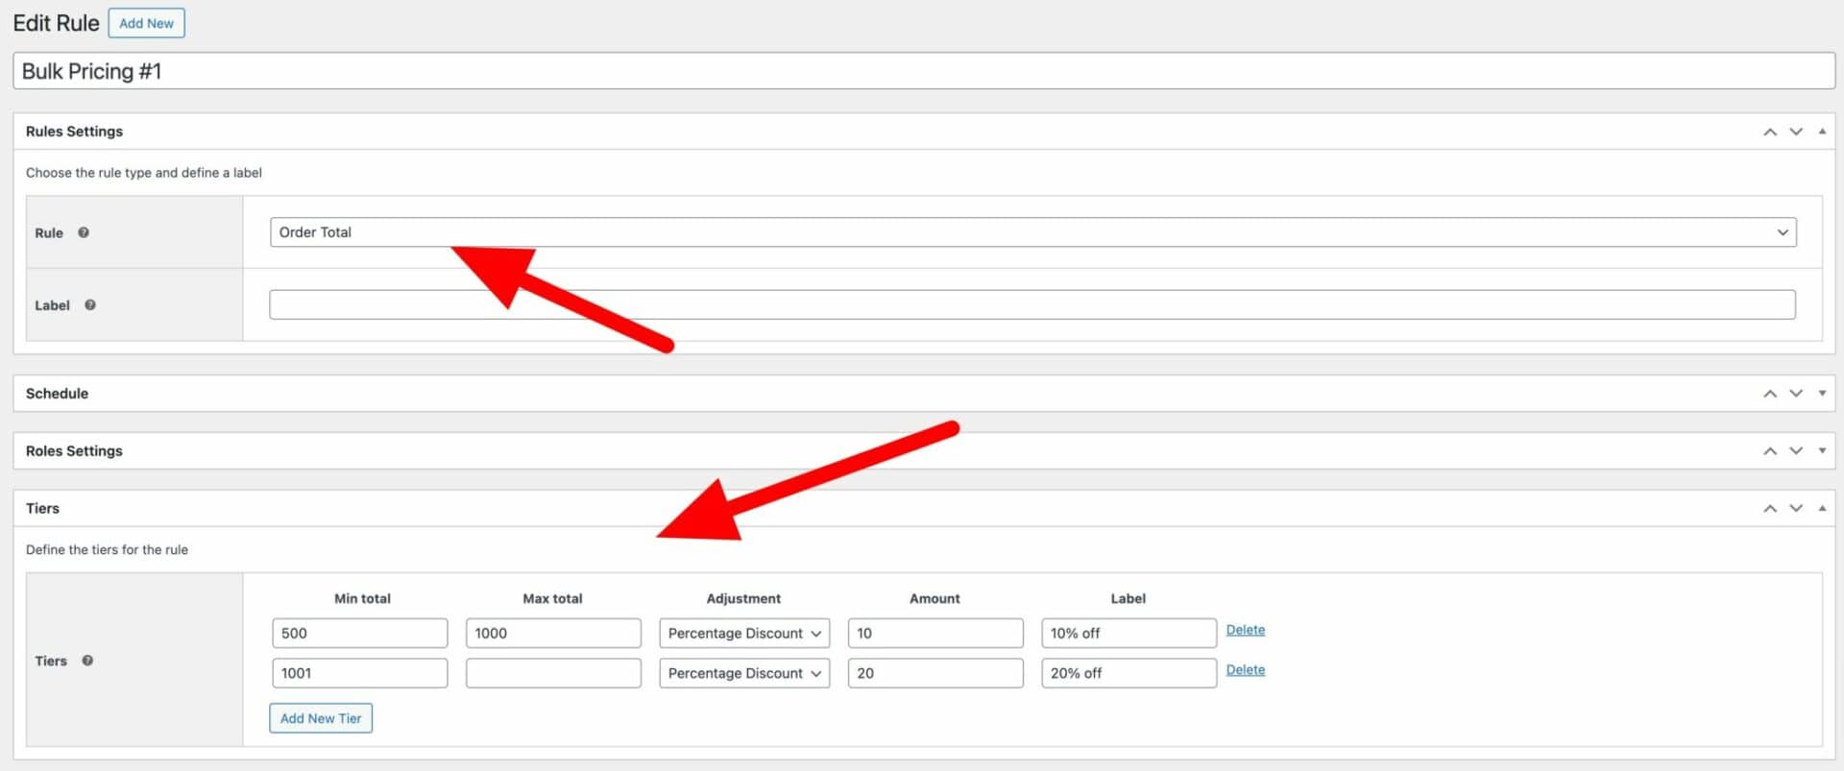Click the text 'Define the tiers for the rule'
This screenshot has height=771, width=1844.
click(107, 550)
